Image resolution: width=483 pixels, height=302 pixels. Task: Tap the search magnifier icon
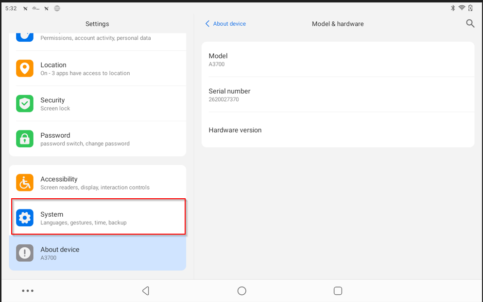(x=470, y=23)
